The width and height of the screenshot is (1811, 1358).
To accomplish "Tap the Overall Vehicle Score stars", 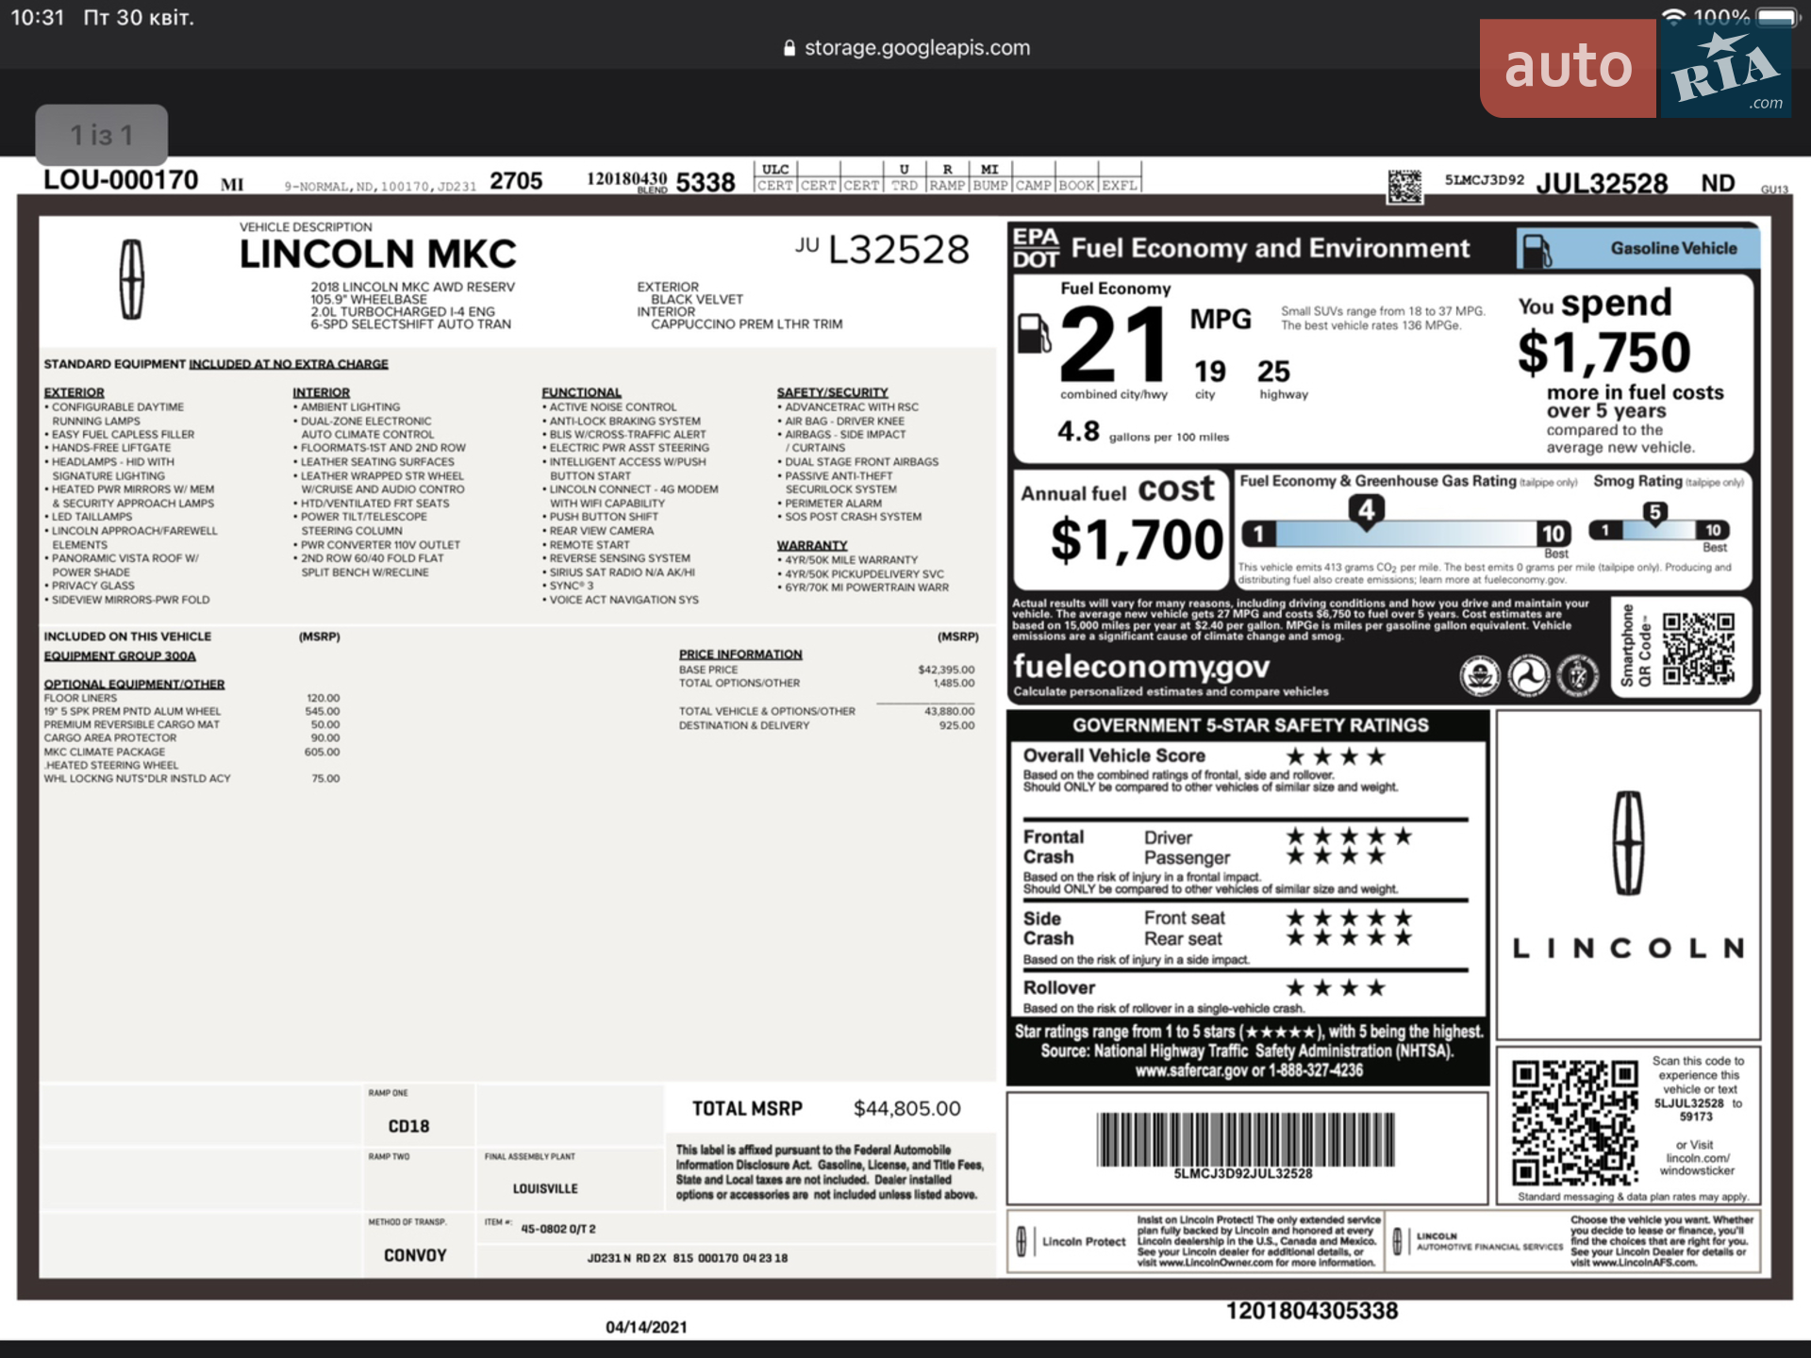I will (1337, 756).
